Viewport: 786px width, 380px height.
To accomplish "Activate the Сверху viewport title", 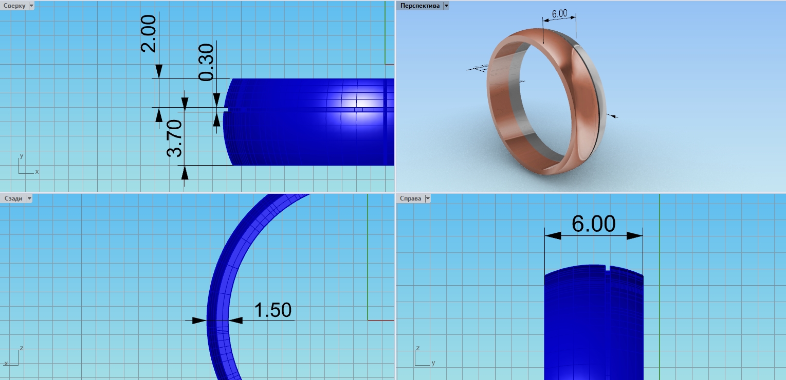I will [x=14, y=6].
